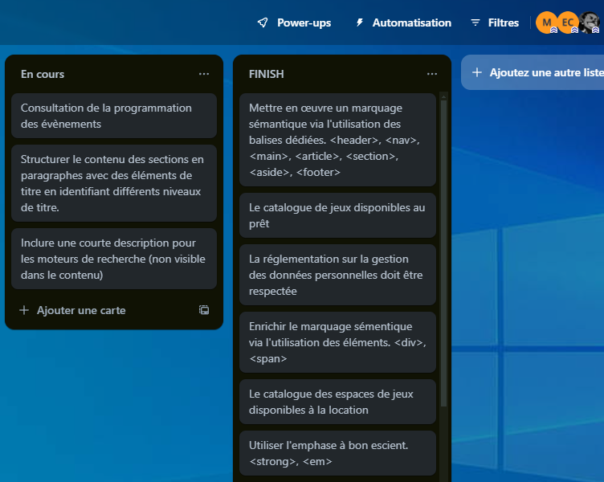Click the En cours list title
Image resolution: width=604 pixels, height=482 pixels.
43,74
